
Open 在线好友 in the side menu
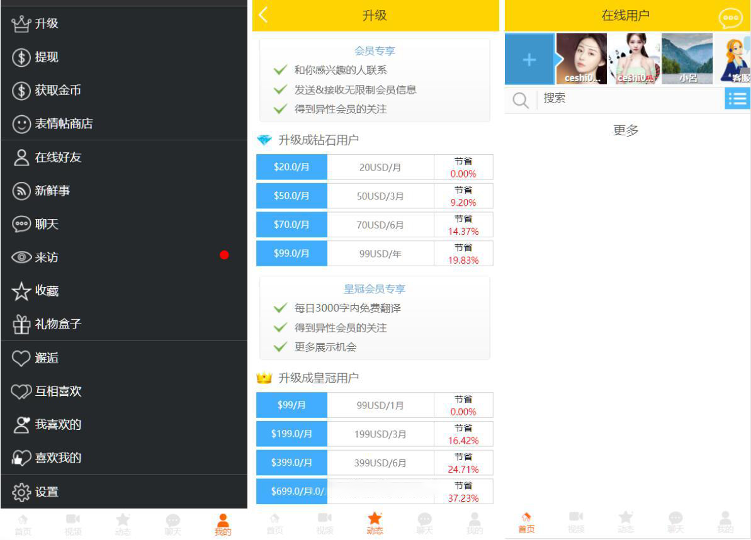point(58,157)
